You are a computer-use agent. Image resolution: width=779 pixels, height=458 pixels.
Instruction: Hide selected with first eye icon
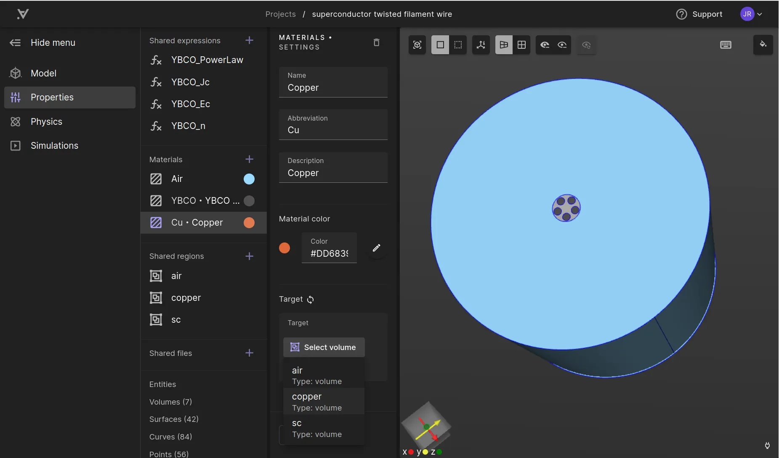(545, 45)
